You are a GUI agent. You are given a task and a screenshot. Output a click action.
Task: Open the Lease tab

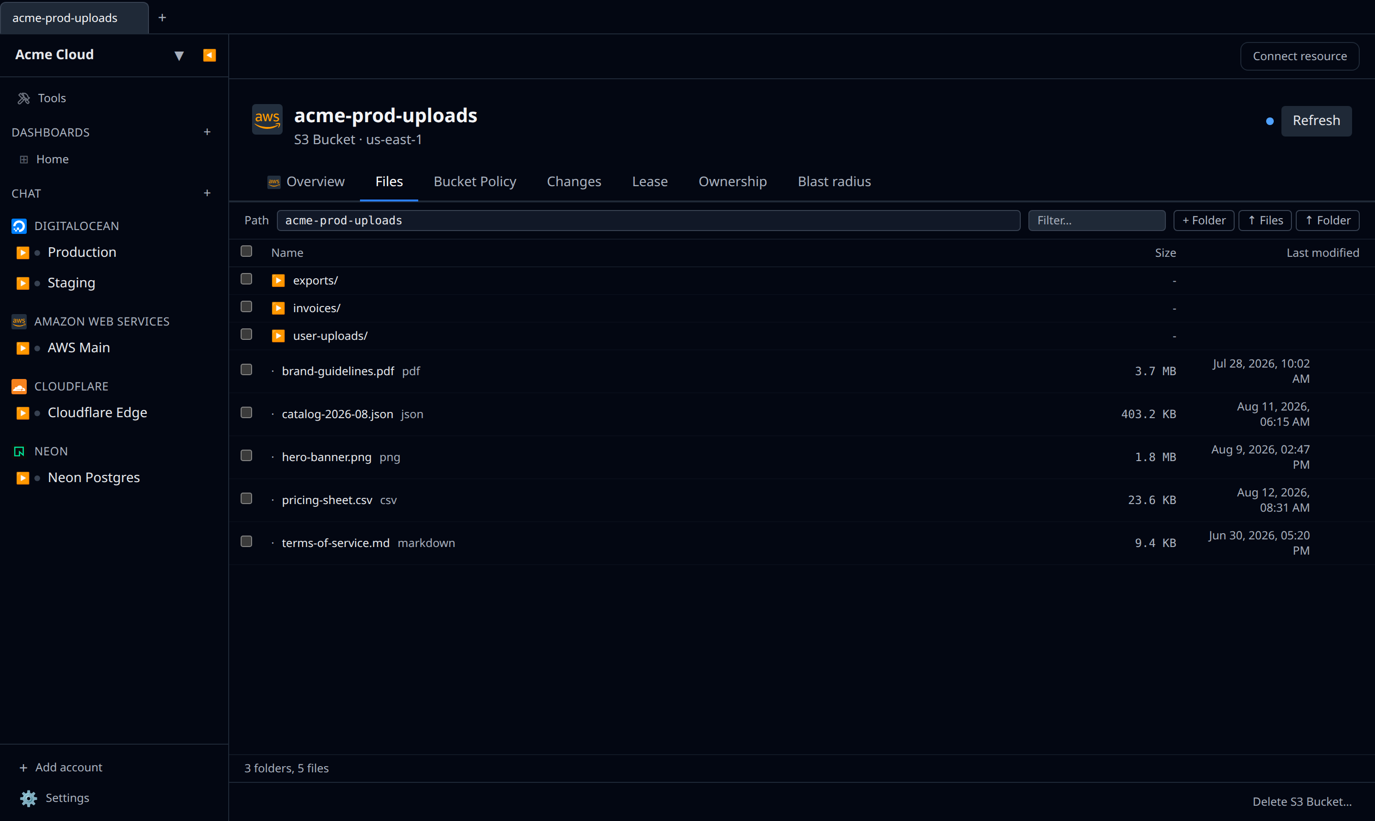tap(650, 182)
